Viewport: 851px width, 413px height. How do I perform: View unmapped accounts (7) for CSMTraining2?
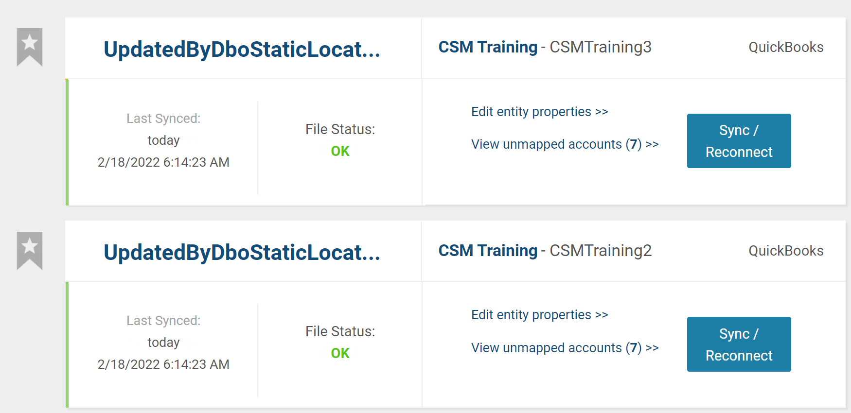click(x=565, y=348)
